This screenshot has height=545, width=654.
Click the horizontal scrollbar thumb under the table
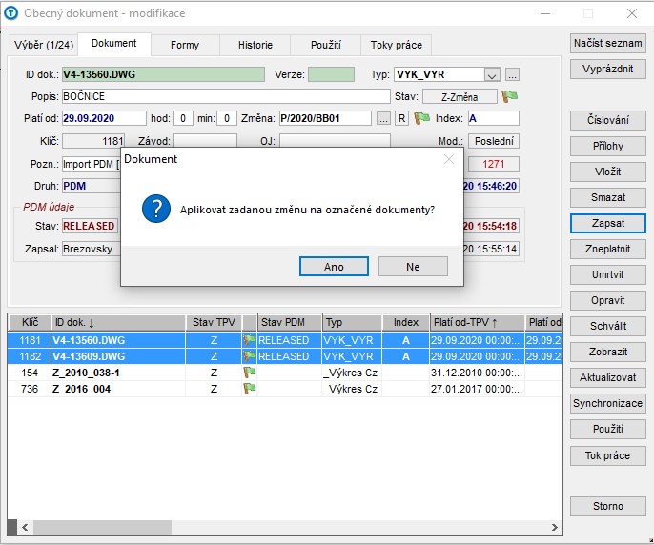point(102,527)
